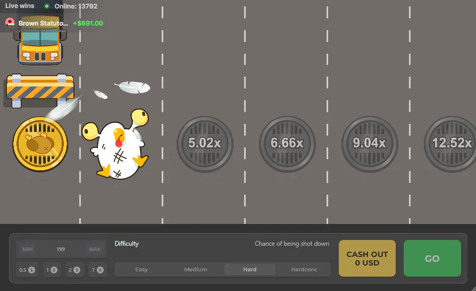Image resolution: width=476 pixels, height=291 pixels.
Task: Choose the 0.5 dollar bet chip
Action: point(27,270)
